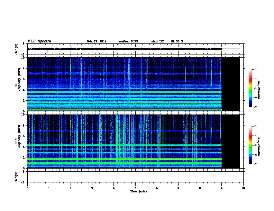Image resolution: width=274 pixels, height=211 pixels.
Task: Click the ch.2 frequency axis "10" tick label
Action: (x=24, y=114)
